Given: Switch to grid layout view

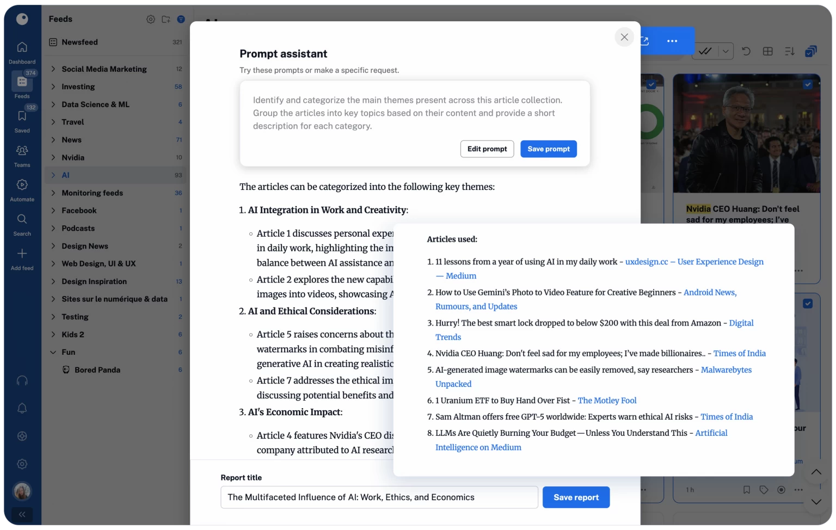Looking at the screenshot, I should (x=768, y=51).
